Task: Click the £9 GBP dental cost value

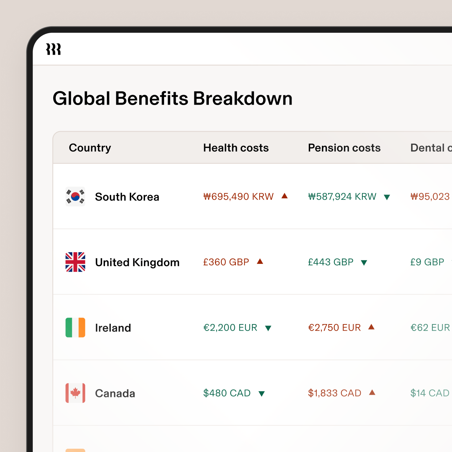Action: tap(427, 262)
